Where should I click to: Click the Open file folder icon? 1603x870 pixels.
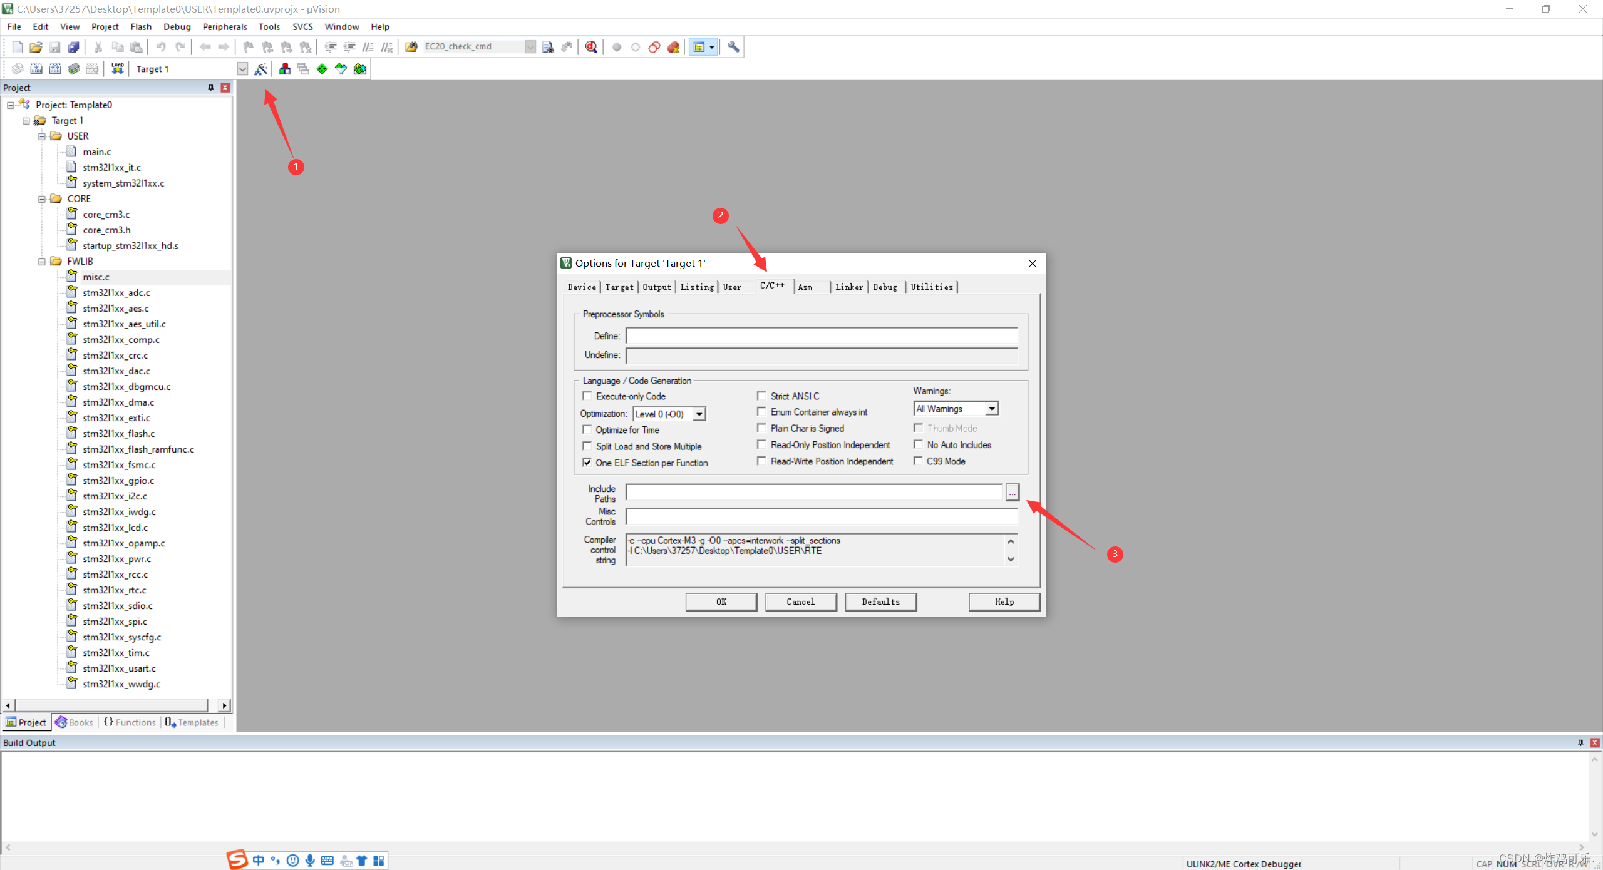pos(36,47)
